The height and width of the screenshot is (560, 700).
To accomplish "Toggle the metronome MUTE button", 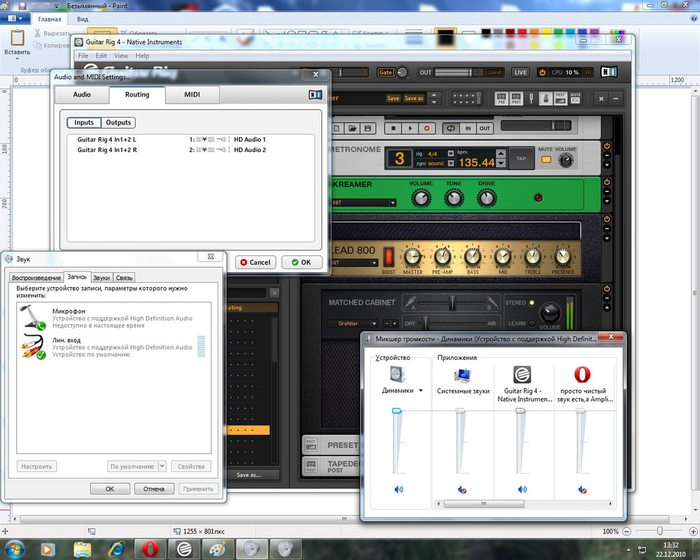I will click(x=546, y=160).
